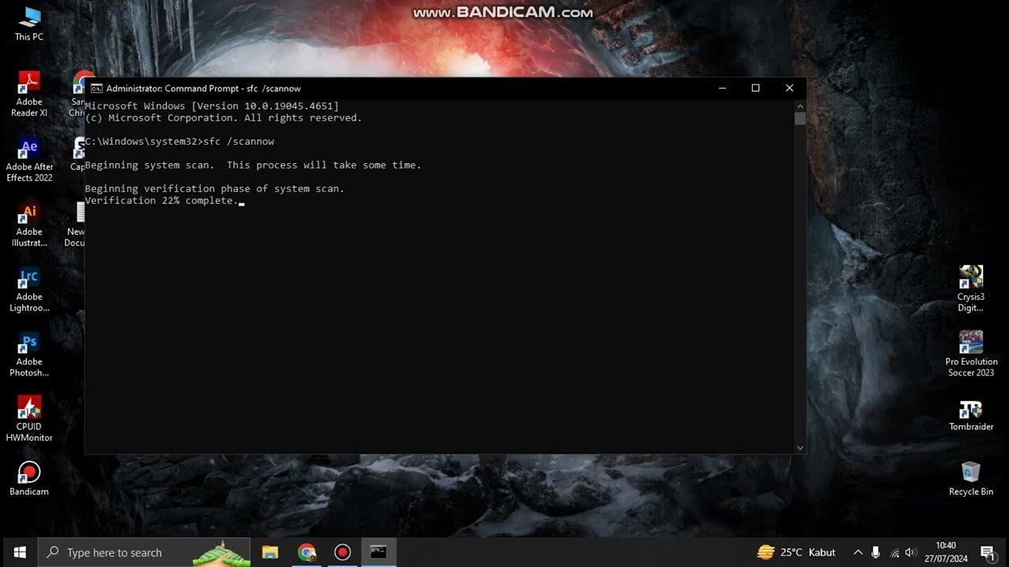This screenshot has height=567, width=1009.
Task: Minimize the Command Prompt window
Action: tap(721, 88)
